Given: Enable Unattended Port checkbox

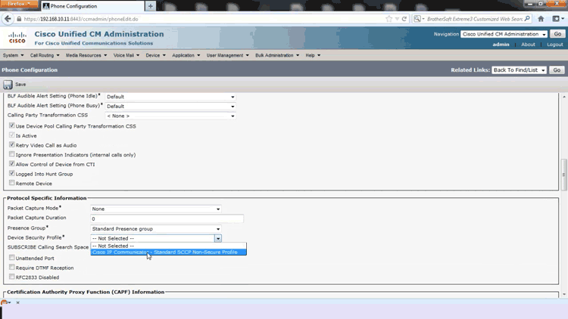Looking at the screenshot, I should click(12, 258).
